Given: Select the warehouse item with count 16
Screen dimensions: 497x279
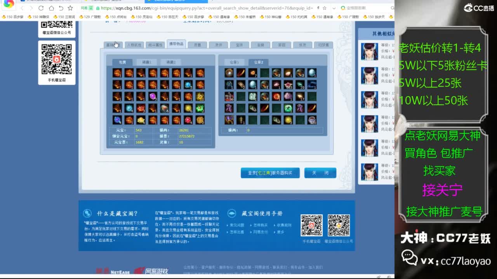Looking at the screenshot, I should [229, 96].
